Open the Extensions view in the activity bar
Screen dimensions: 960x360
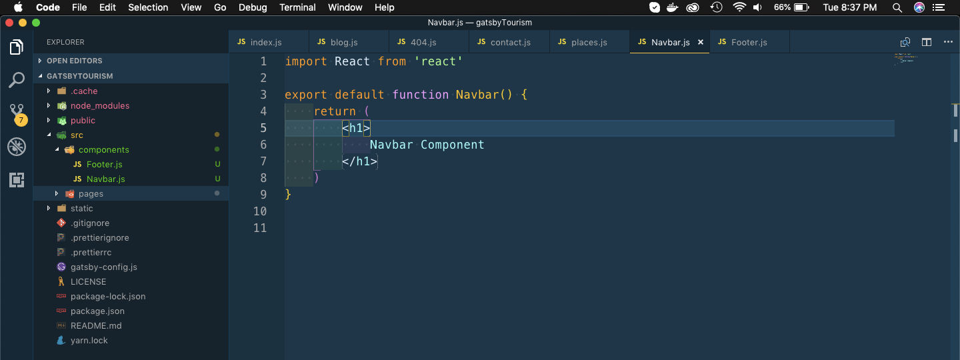pyautogui.click(x=17, y=179)
